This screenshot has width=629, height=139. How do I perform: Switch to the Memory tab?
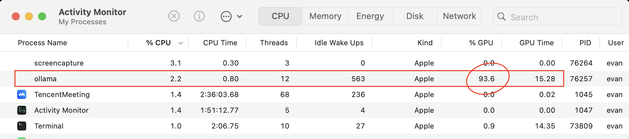[325, 16]
